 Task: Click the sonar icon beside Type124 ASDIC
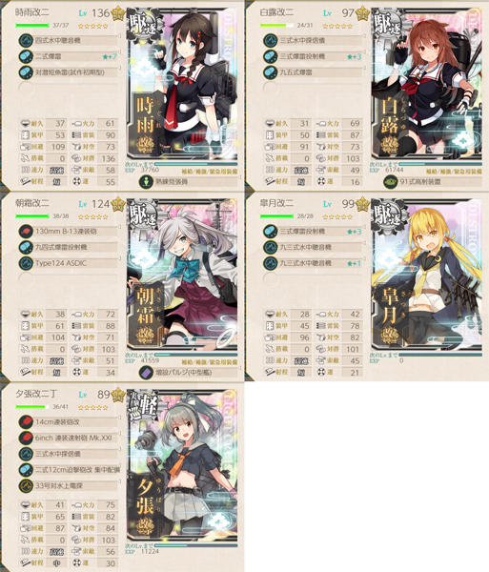26,263
